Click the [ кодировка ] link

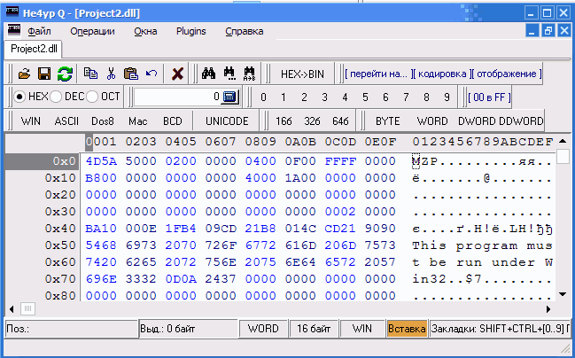point(440,74)
